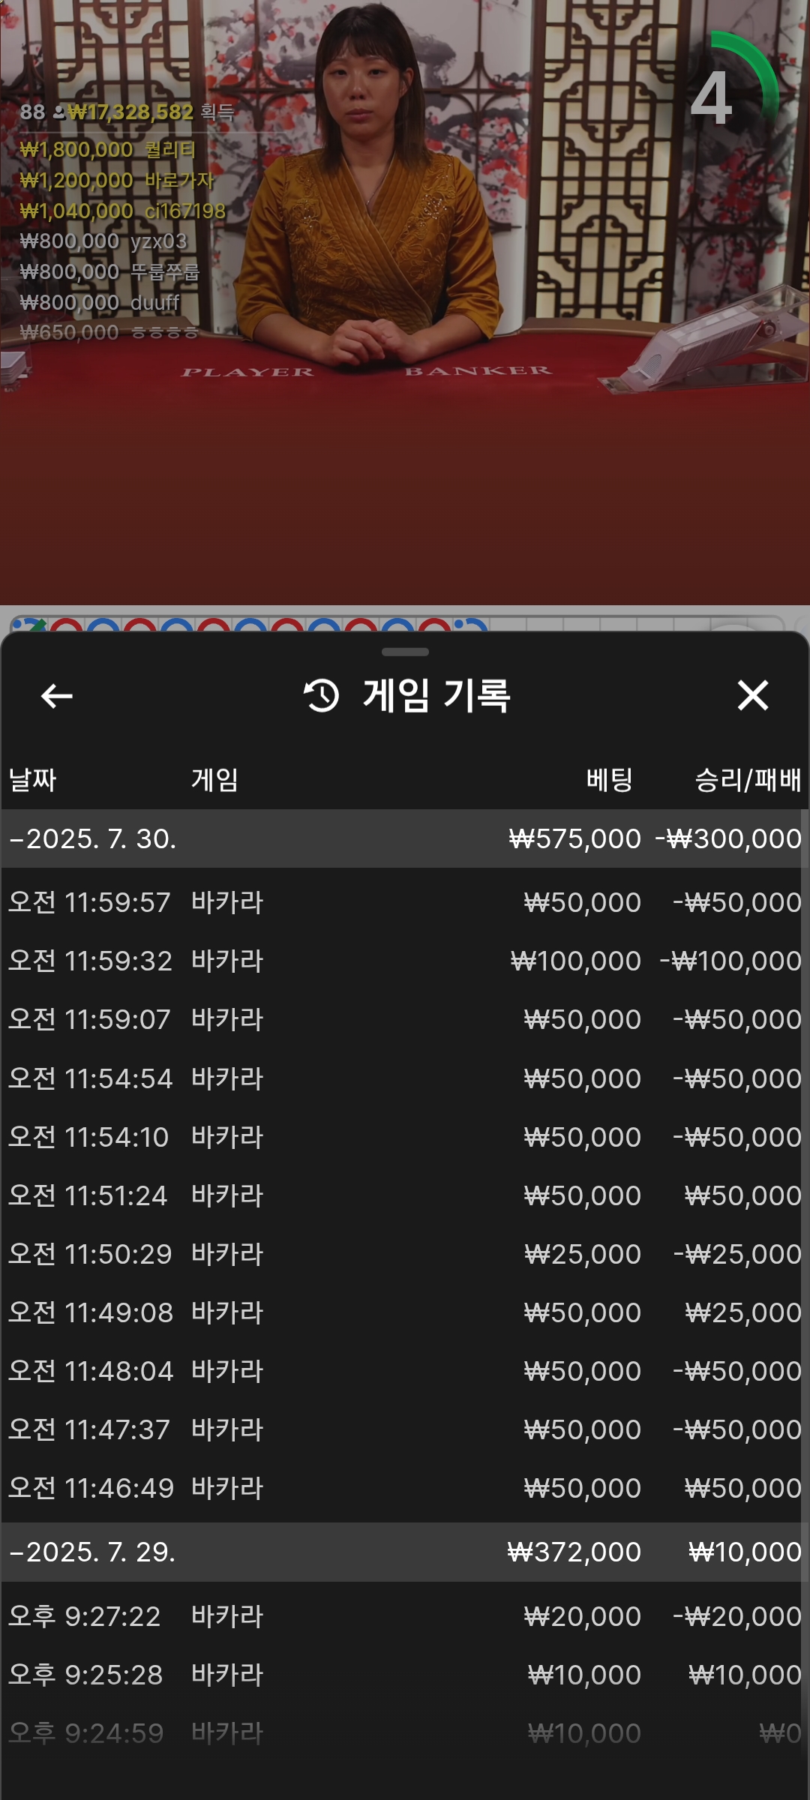810x1800 pixels.
Task: Click the ₩575,000 daily bet total
Action: pyautogui.click(x=574, y=838)
